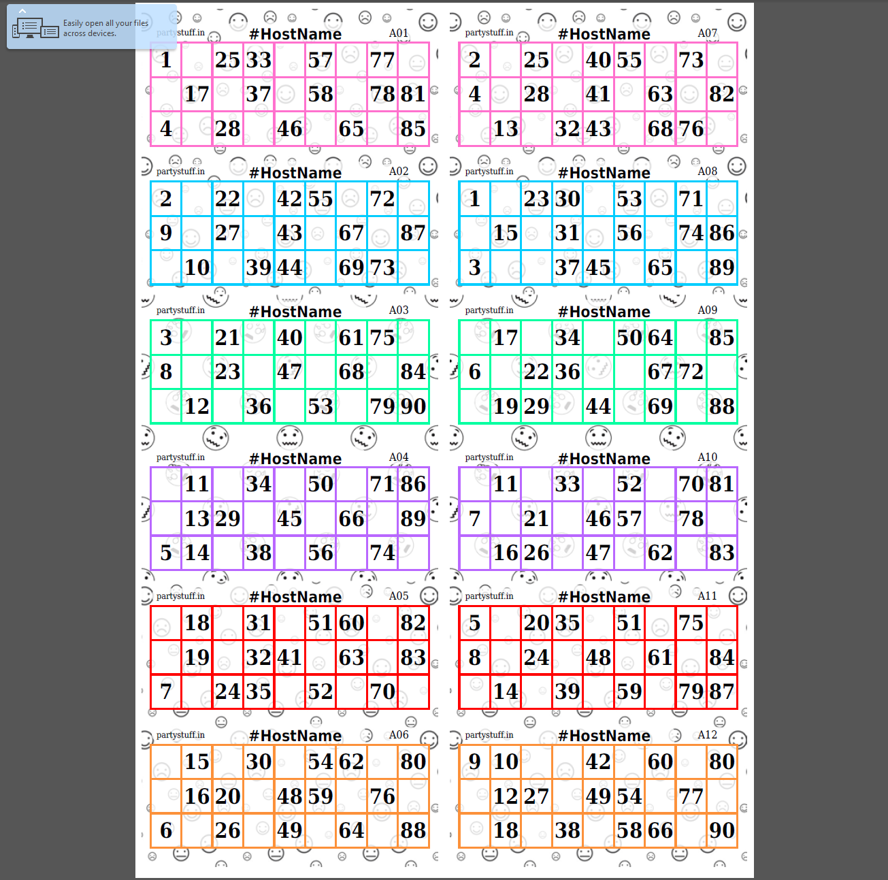Image resolution: width=888 pixels, height=880 pixels.
Task: Select number 41 on red ticket A05
Action: click(x=289, y=657)
